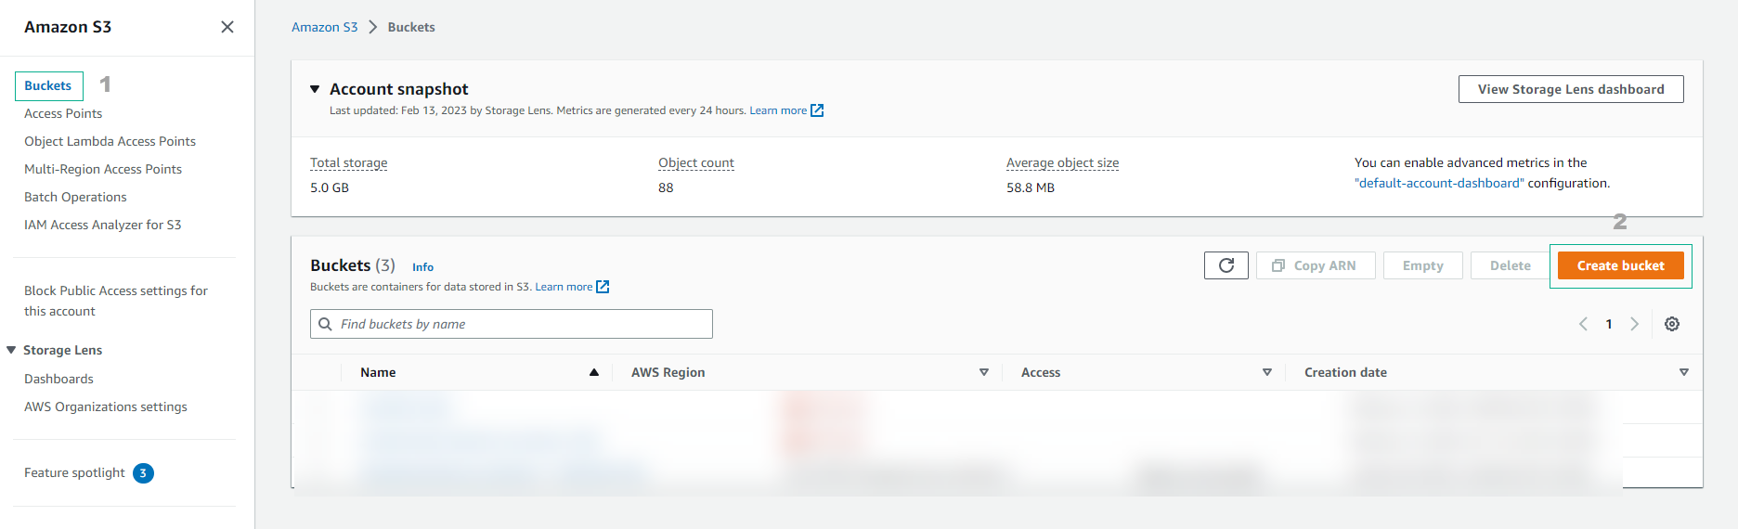This screenshot has width=1738, height=529.
Task: Click the disabled Delete button
Action: coord(1511,265)
